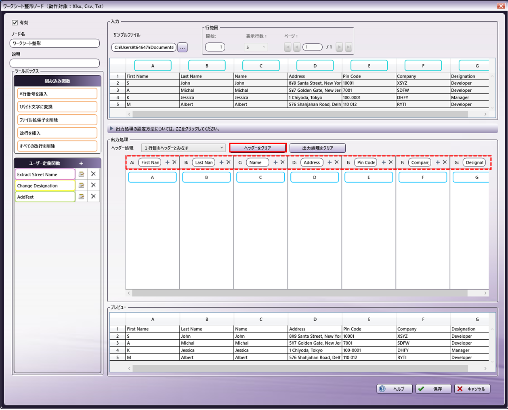Click output column B button
Image resolution: width=508 pixels, height=410 pixels.
point(206,177)
